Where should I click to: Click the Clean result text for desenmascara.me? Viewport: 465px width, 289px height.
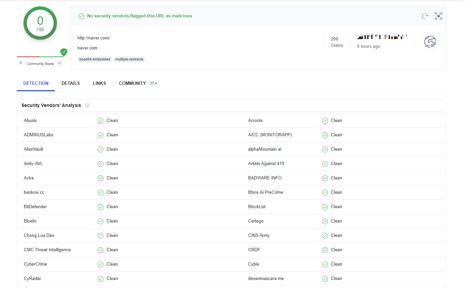point(337,279)
